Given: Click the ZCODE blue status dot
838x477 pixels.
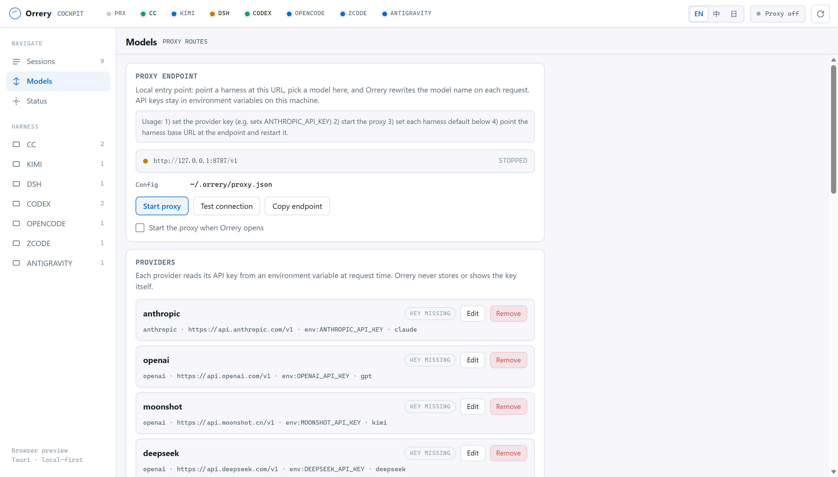Looking at the screenshot, I should click(342, 14).
